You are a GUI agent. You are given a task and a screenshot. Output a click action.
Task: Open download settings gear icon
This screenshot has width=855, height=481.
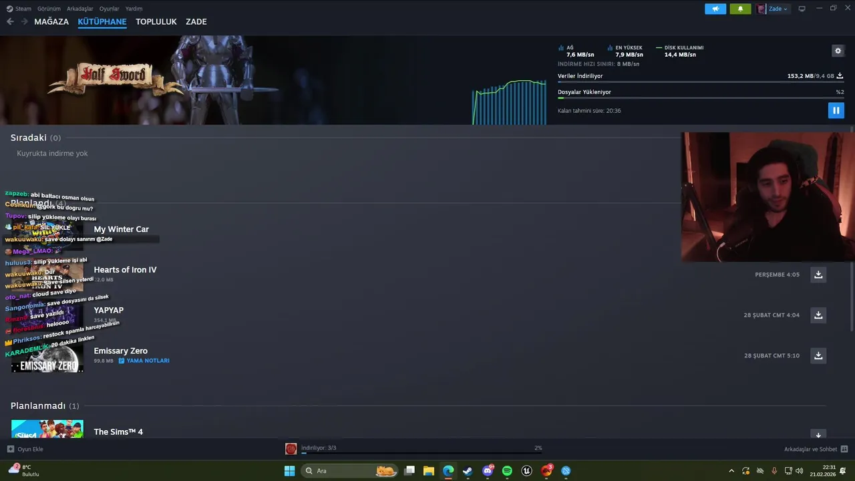[x=838, y=51]
